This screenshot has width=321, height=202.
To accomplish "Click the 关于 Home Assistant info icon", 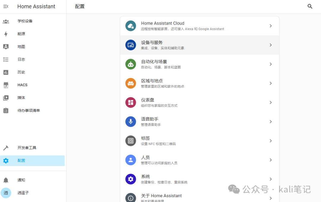I will pyautogui.click(x=130, y=198).
